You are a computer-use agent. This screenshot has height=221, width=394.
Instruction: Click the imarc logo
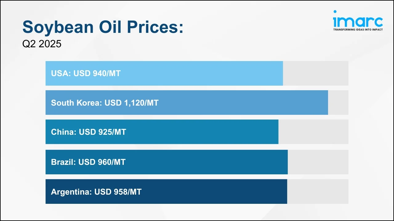click(x=358, y=21)
